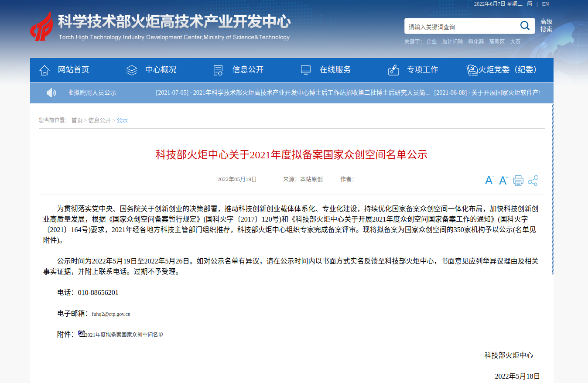The height and width of the screenshot is (383, 588).
Task: Click the increase font size icon
Action: pos(503,180)
